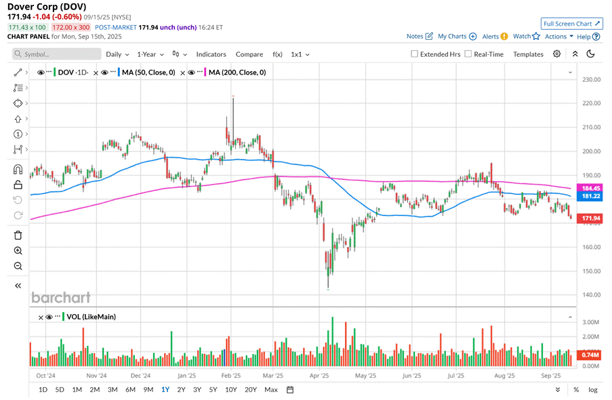Select the 1Y time range
Screen dimensions: 612x400
coord(165,389)
